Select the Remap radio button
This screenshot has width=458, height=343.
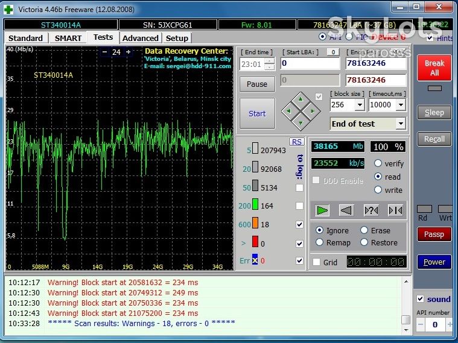pyautogui.click(x=320, y=242)
